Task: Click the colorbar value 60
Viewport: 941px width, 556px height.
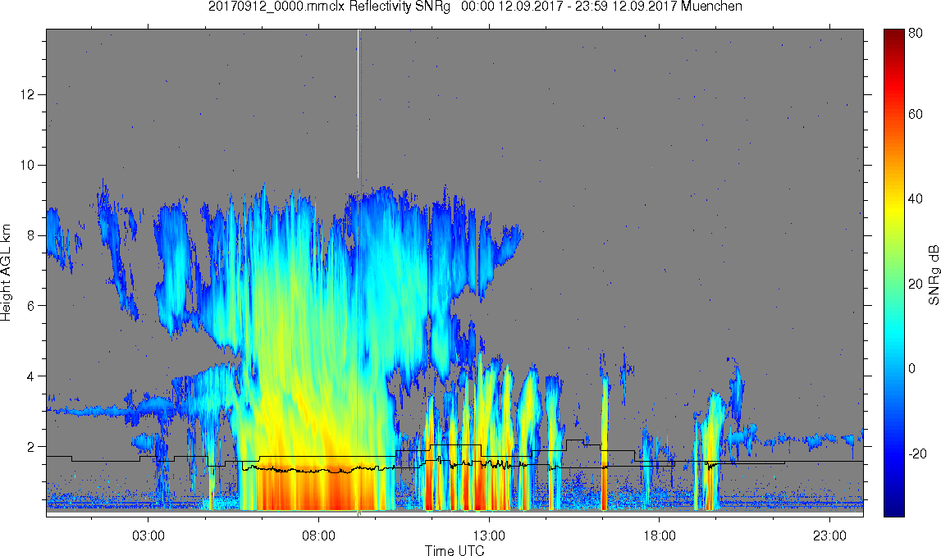Action: coord(916,114)
